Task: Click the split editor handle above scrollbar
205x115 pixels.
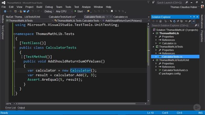Action: point(148,24)
